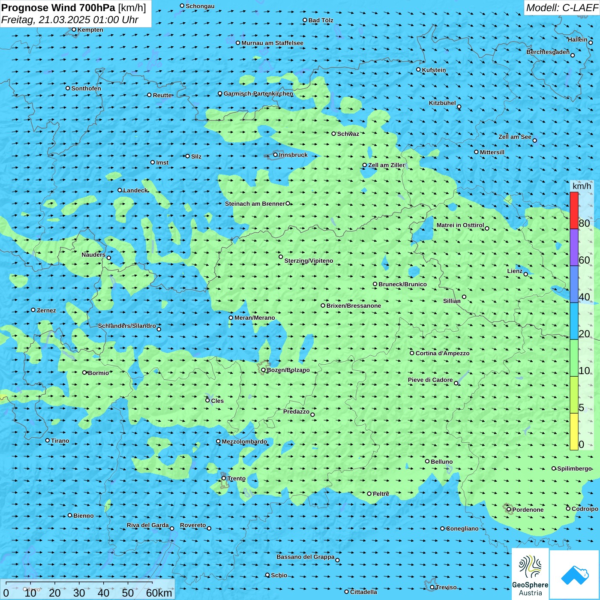Click the yellow 0–5 km/h legend color
Image resolution: width=600 pixels, height=600 pixels.
574,431
